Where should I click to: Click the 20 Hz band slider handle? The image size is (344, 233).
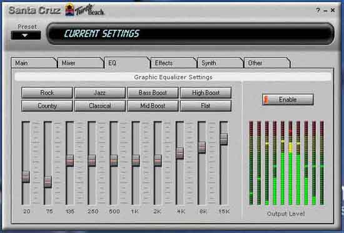click(26, 176)
